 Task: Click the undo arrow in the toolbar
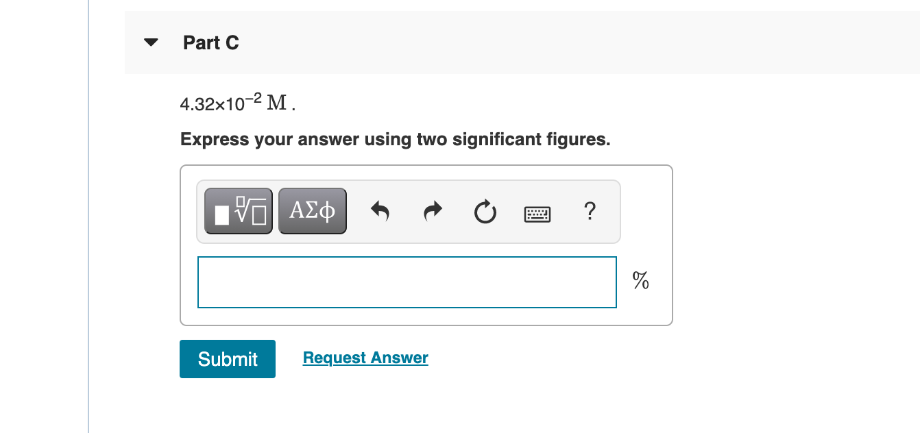coord(380,211)
